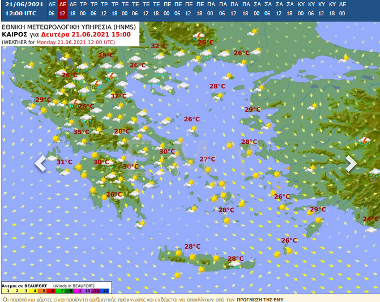
Task: Click the 12:00 UTC header text
Action: pos(21,14)
